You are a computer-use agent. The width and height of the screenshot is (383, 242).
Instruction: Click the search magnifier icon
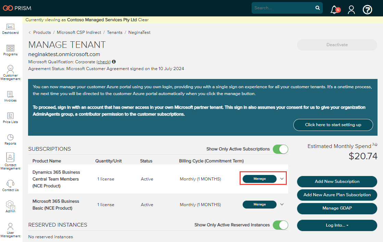click(318, 8)
